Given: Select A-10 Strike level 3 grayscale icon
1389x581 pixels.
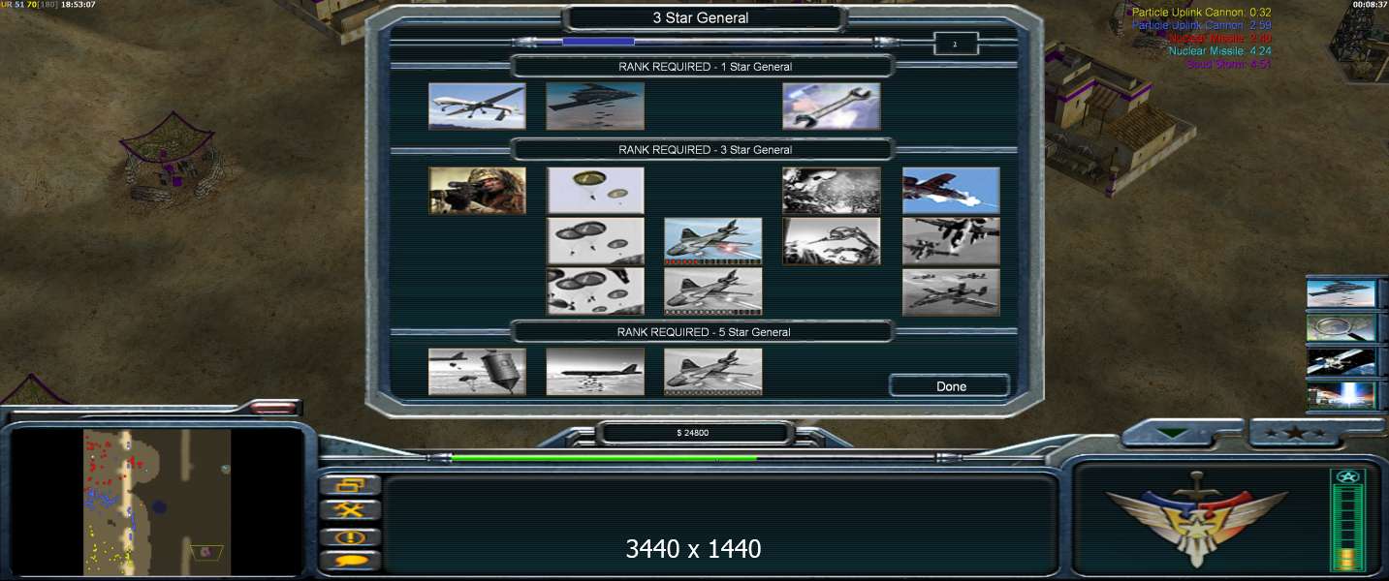Looking at the screenshot, I should [951, 291].
